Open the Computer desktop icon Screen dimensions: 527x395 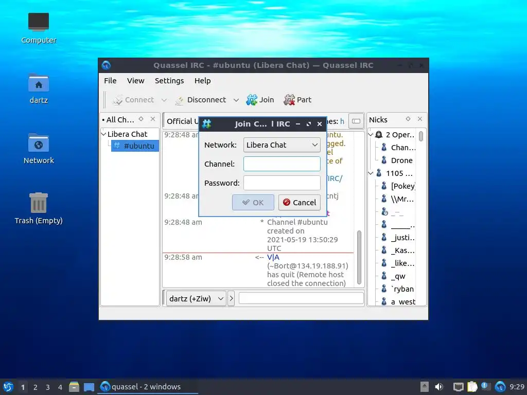39,28
